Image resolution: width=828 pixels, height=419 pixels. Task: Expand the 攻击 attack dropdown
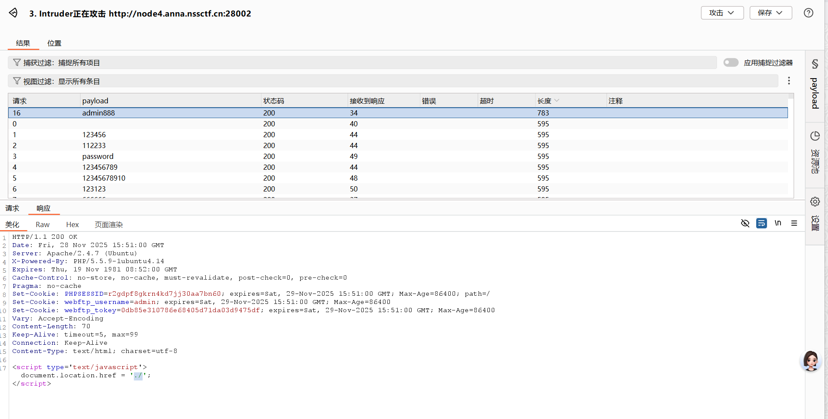[722, 13]
